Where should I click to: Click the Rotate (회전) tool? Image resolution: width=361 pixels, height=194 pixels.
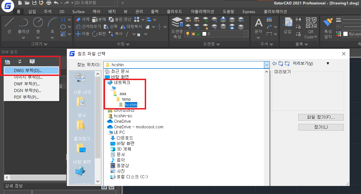tap(99, 34)
